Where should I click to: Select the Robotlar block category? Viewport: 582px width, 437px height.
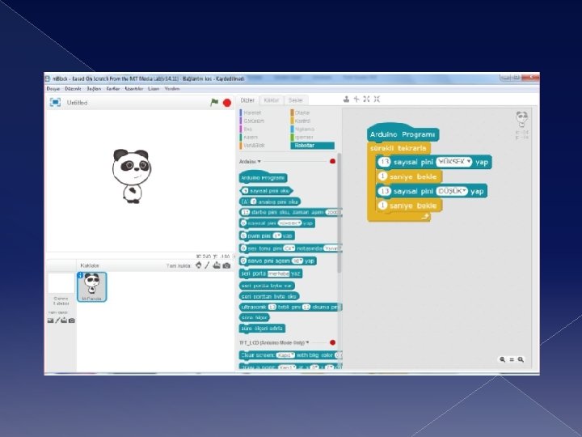point(313,146)
